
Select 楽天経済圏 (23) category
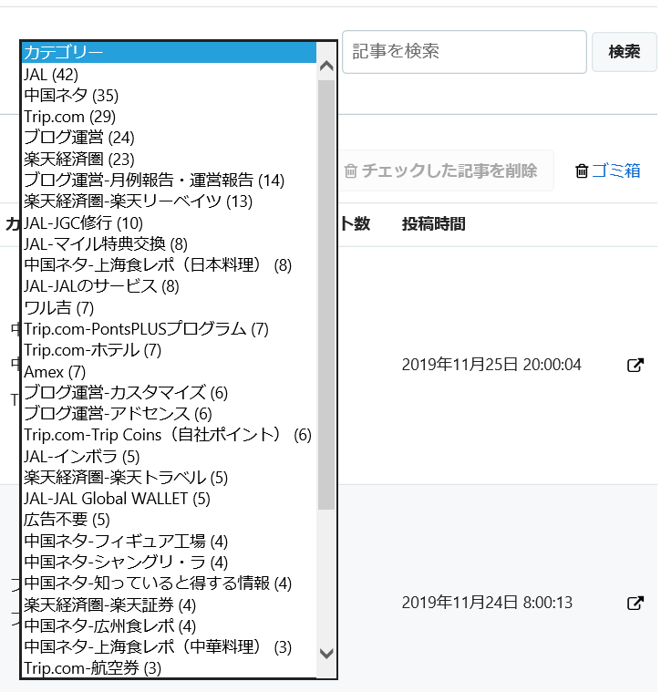coord(169,159)
